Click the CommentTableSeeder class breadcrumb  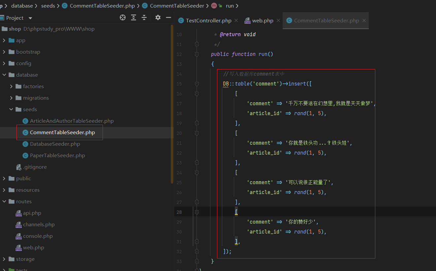coord(177,6)
